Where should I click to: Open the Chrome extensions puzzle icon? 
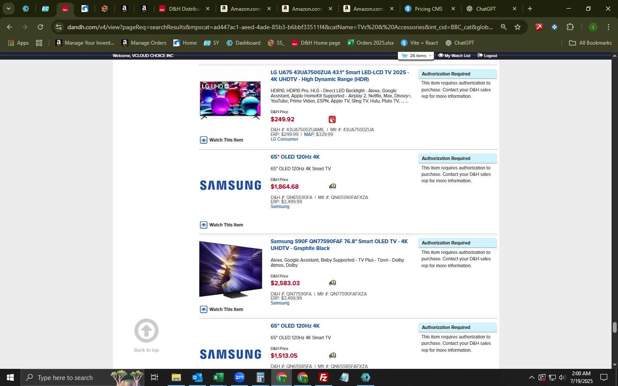pos(570,27)
